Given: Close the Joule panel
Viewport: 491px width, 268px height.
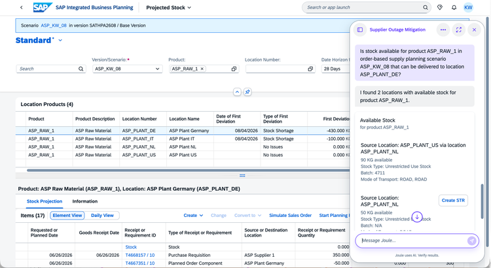Looking at the screenshot, I should [474, 29].
